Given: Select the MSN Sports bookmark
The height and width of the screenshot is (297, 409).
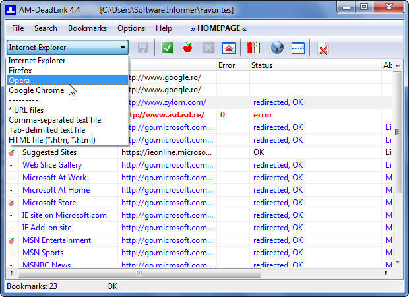Looking at the screenshot, I should (x=43, y=253).
